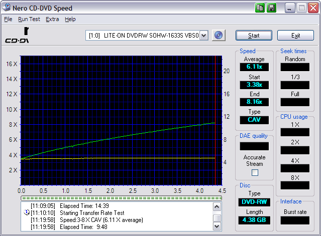Click the green copy results icon in title bar
The height and width of the screenshot is (236, 321).
click(260, 8)
